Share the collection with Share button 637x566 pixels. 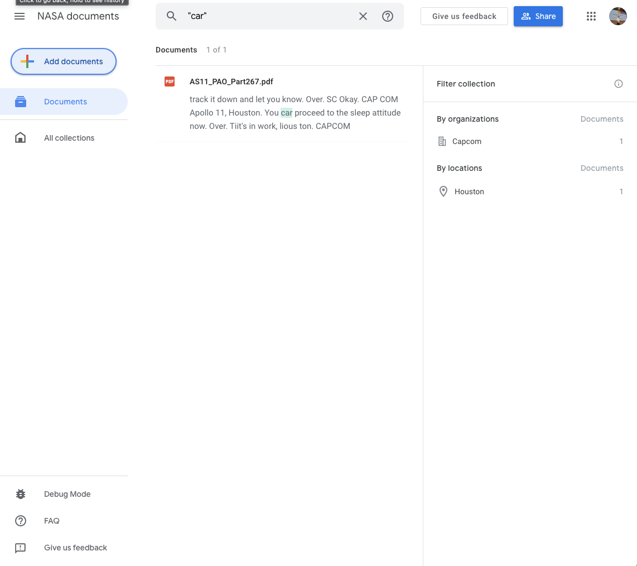click(538, 16)
